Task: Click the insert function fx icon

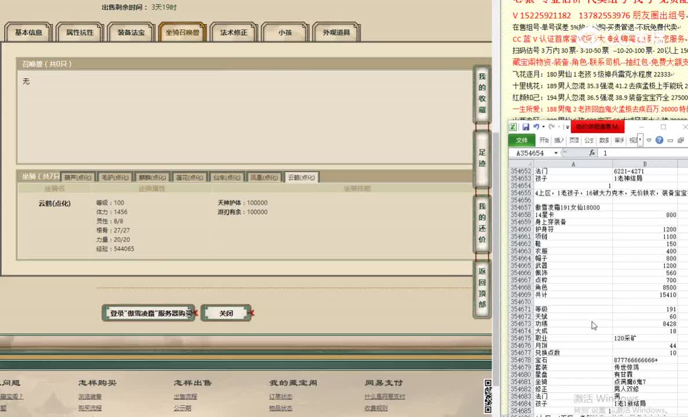Action: click(x=592, y=153)
